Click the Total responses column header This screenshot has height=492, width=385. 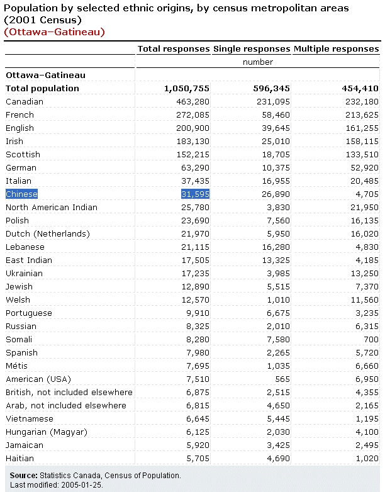174,48
